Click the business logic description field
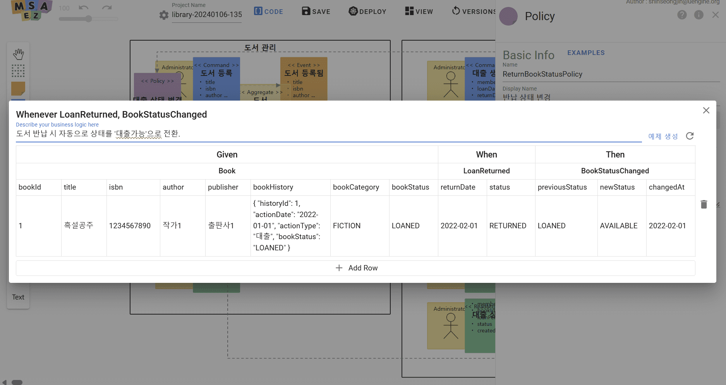The width and height of the screenshot is (726, 385). click(x=328, y=134)
